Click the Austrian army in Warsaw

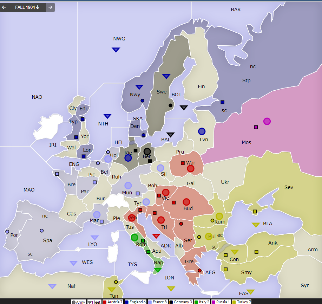pos(191,169)
